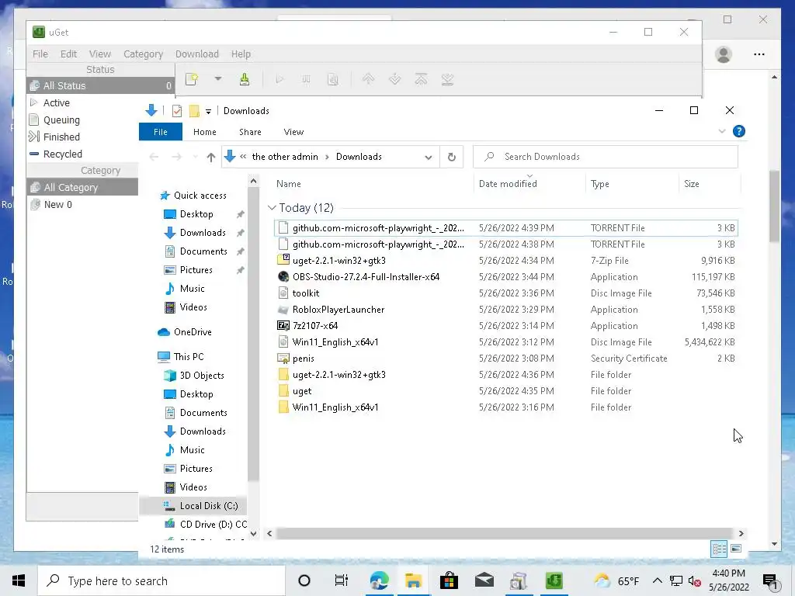The height and width of the screenshot is (596, 795).
Task: Click 'the other admin' in the address path
Action: click(x=285, y=157)
